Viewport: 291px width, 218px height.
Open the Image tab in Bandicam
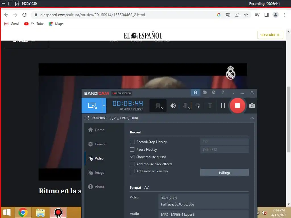(96, 173)
